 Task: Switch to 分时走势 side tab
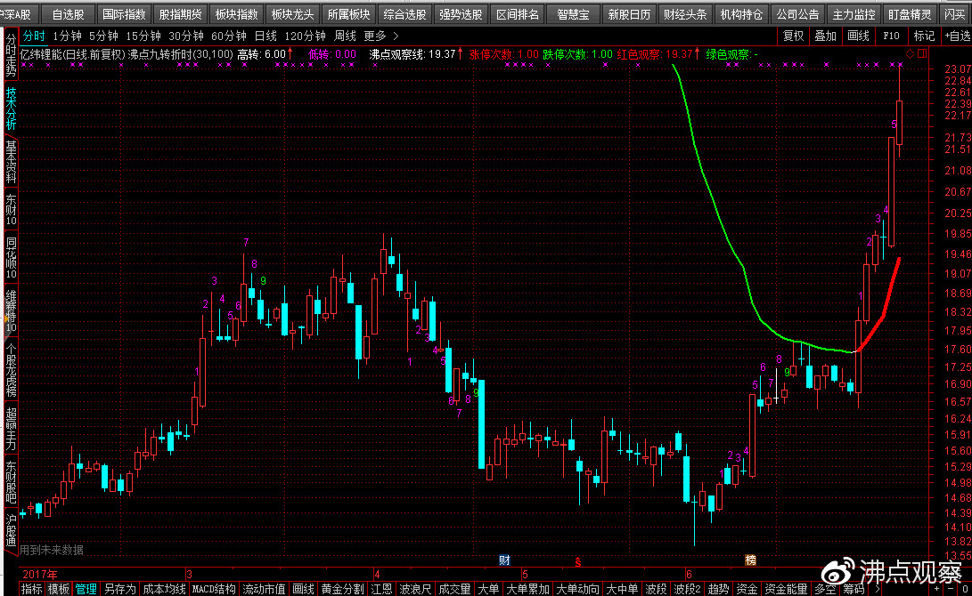(11, 55)
